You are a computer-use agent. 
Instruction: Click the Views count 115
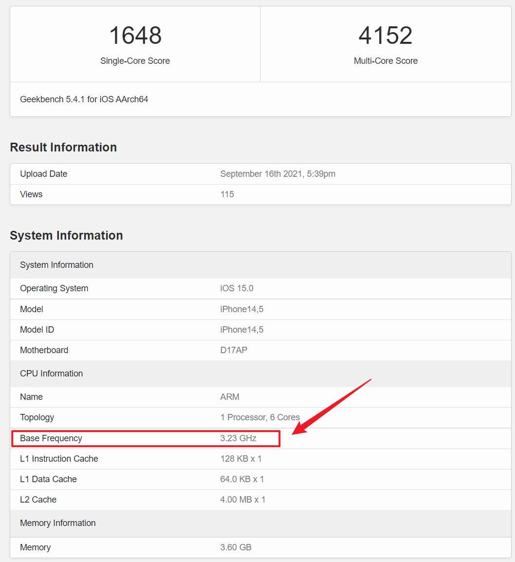coord(227,194)
